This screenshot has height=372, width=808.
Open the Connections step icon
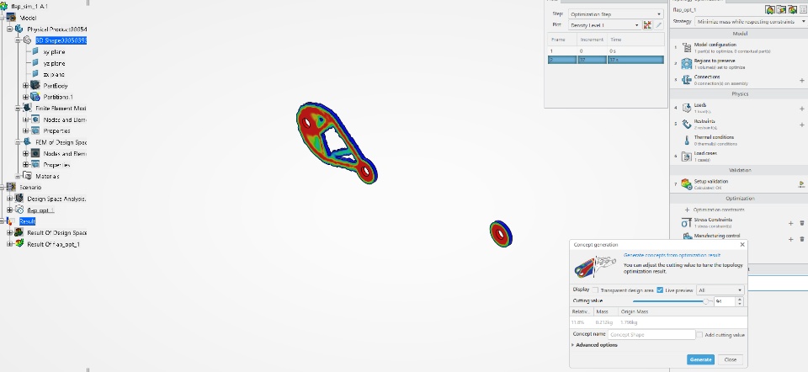point(687,79)
